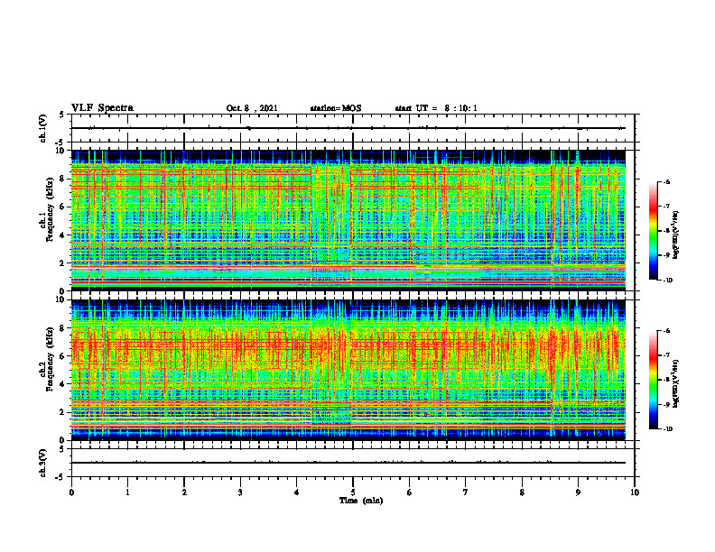
Task: Click the "9" tick on the time axis
Action: [578, 492]
